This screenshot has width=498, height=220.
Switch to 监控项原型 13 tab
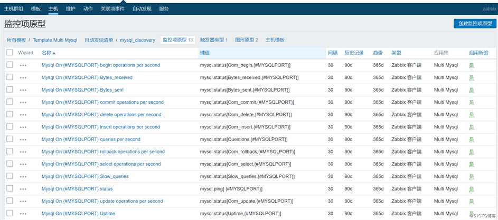coord(178,40)
